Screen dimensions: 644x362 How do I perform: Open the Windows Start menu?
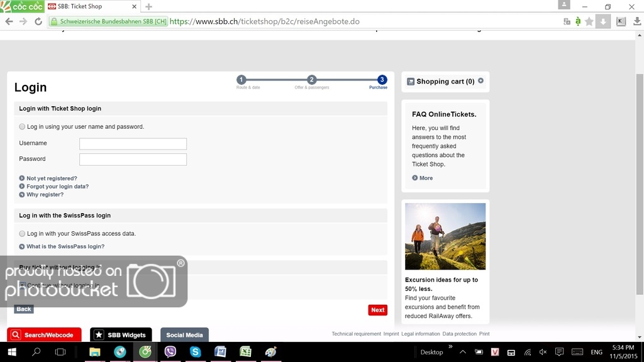(12, 352)
